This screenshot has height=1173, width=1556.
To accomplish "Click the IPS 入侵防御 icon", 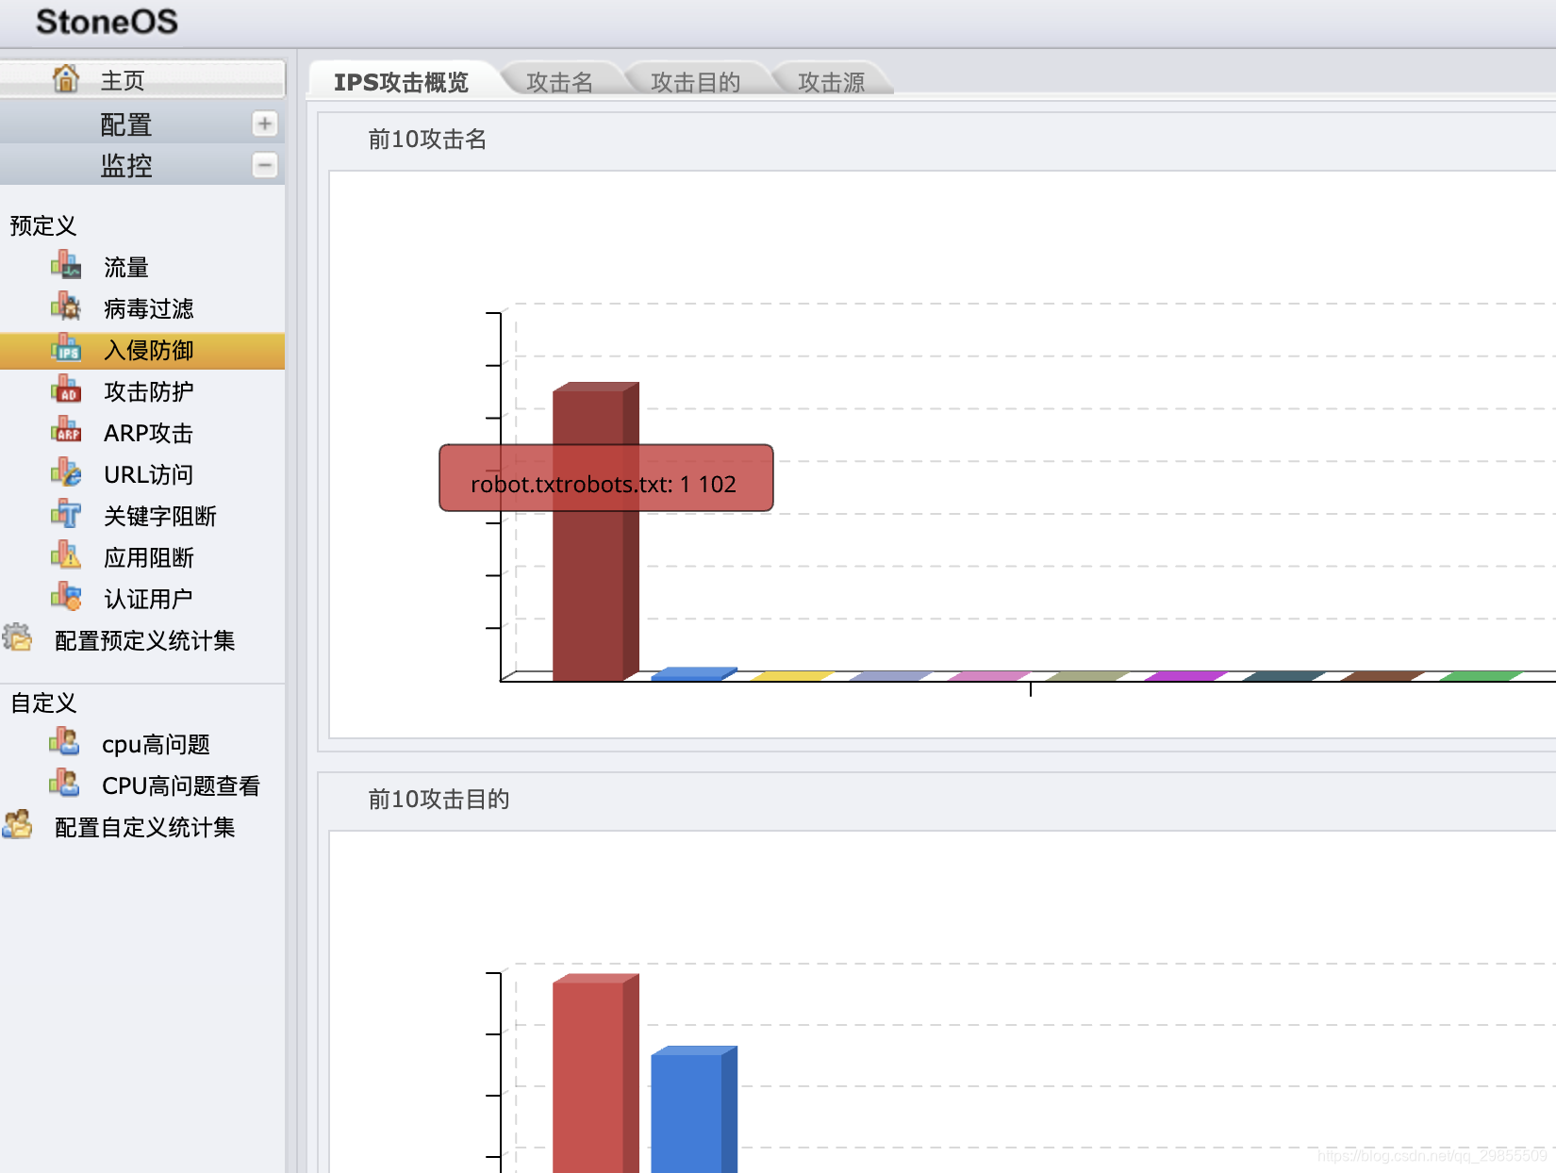I will coord(65,348).
